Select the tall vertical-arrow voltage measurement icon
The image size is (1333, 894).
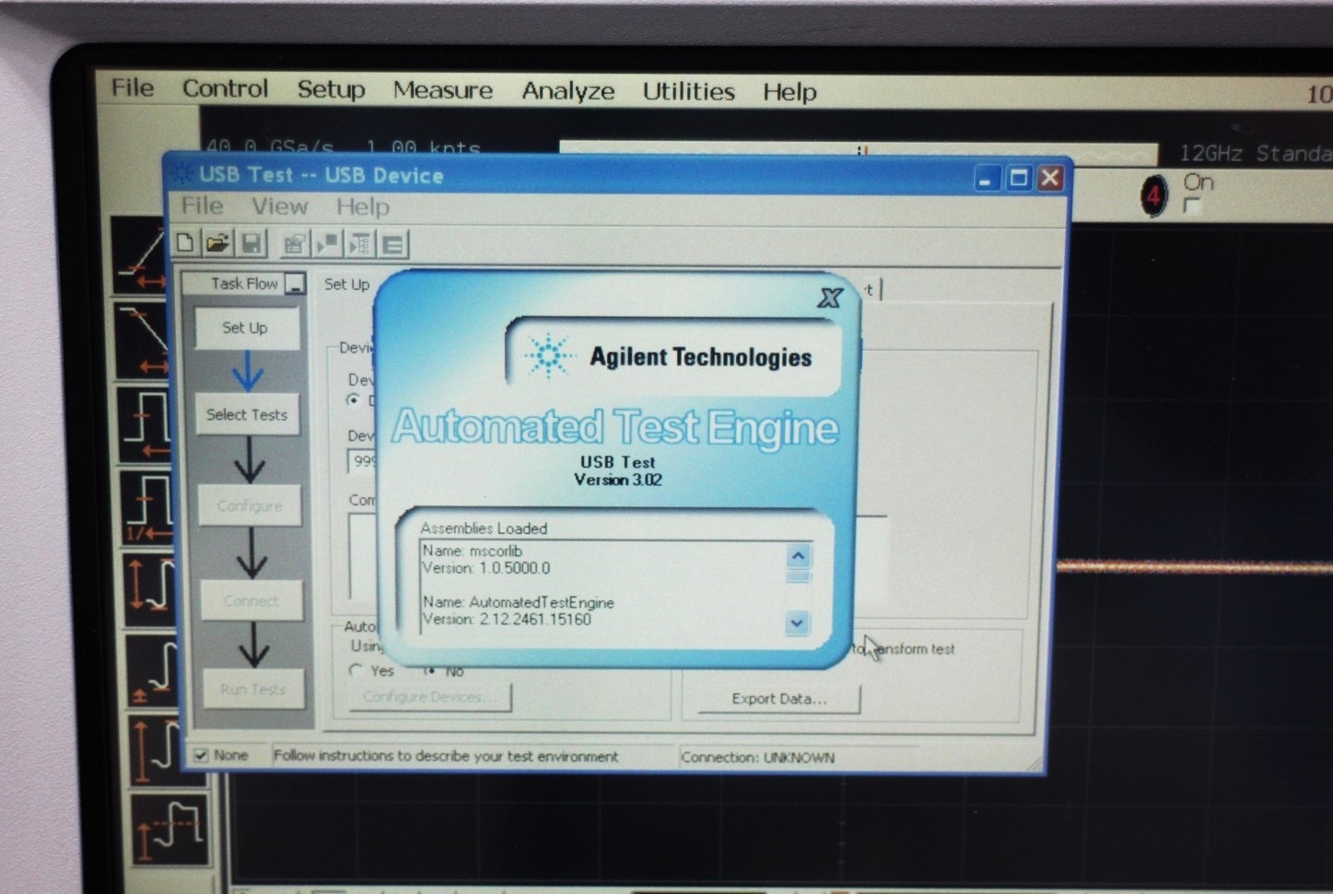tap(156, 749)
